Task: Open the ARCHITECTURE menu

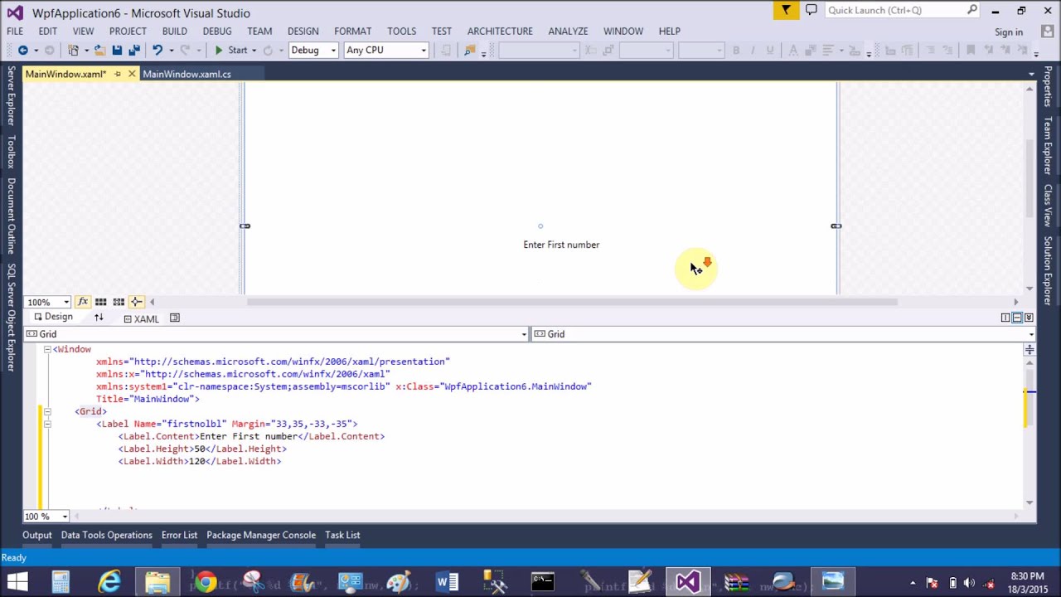Action: [500, 31]
